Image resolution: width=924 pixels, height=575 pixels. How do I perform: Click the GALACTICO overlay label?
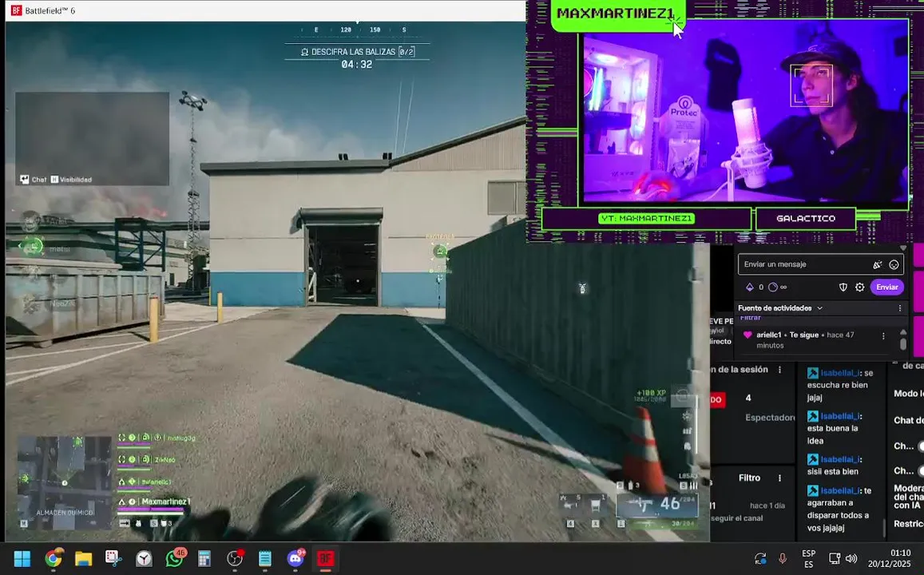point(806,219)
